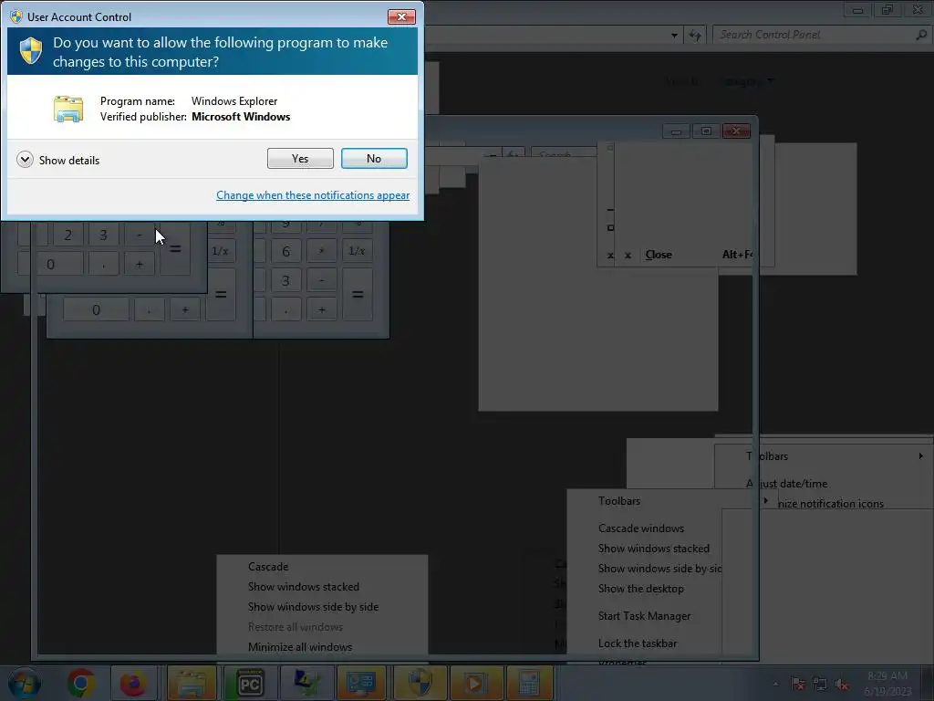This screenshot has width=934, height=701.
Task: Click No in User Account Control
Action: point(374,159)
